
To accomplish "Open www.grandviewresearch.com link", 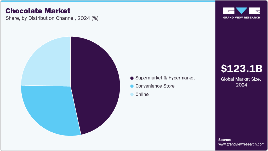I will (241, 144).
